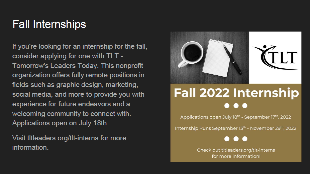
Task: Click the notepad in the photo
Action: 218,58
